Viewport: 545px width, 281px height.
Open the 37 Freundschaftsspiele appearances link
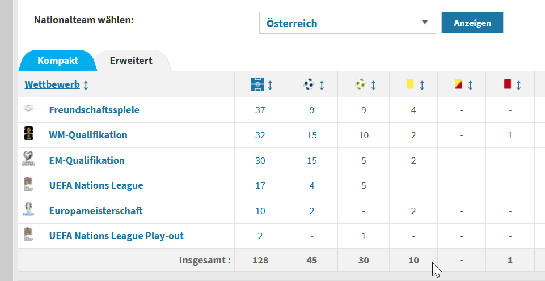(x=260, y=110)
